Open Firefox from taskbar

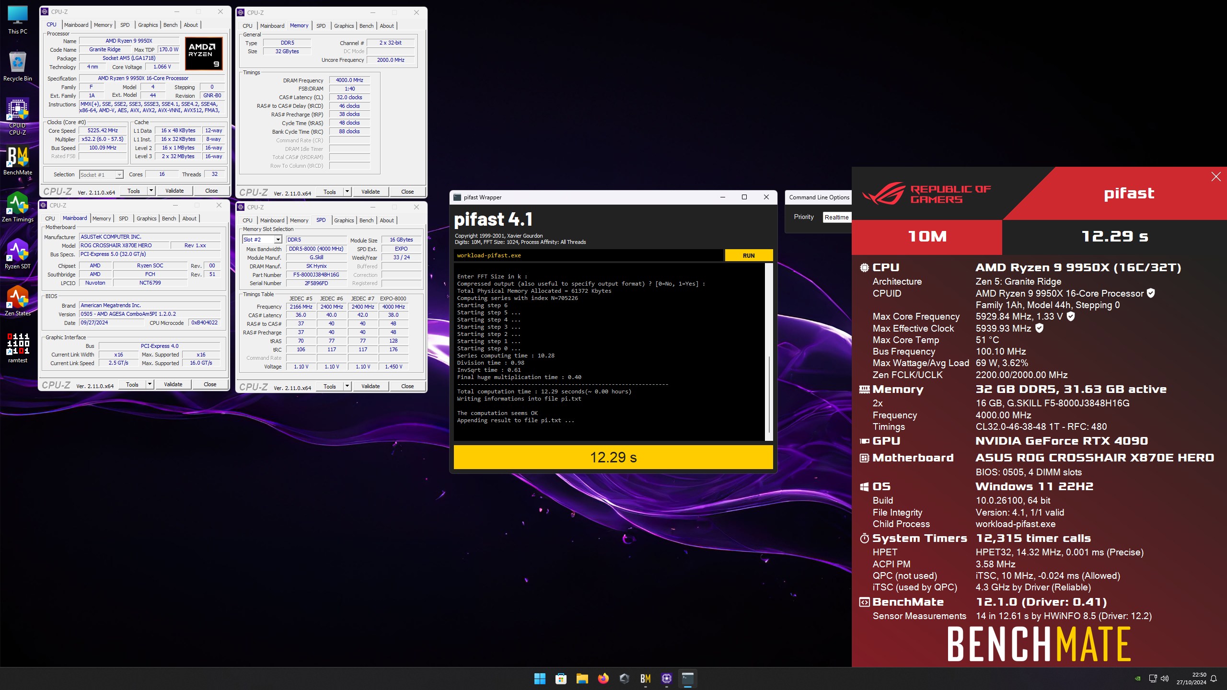click(x=603, y=678)
